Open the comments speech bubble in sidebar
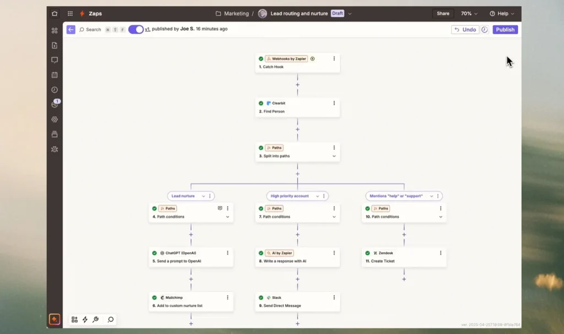Image resolution: width=564 pixels, height=334 pixels. 55,60
